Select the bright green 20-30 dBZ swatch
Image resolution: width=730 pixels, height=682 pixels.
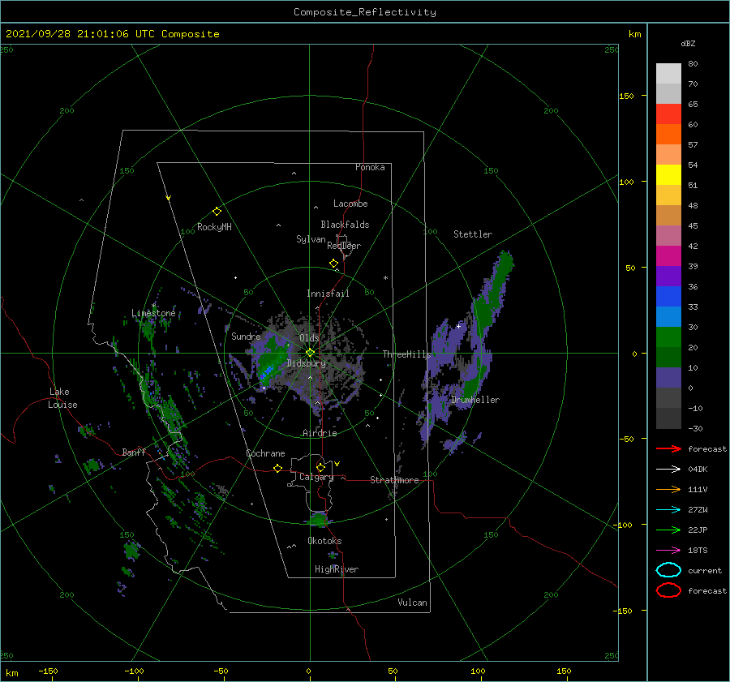(668, 337)
